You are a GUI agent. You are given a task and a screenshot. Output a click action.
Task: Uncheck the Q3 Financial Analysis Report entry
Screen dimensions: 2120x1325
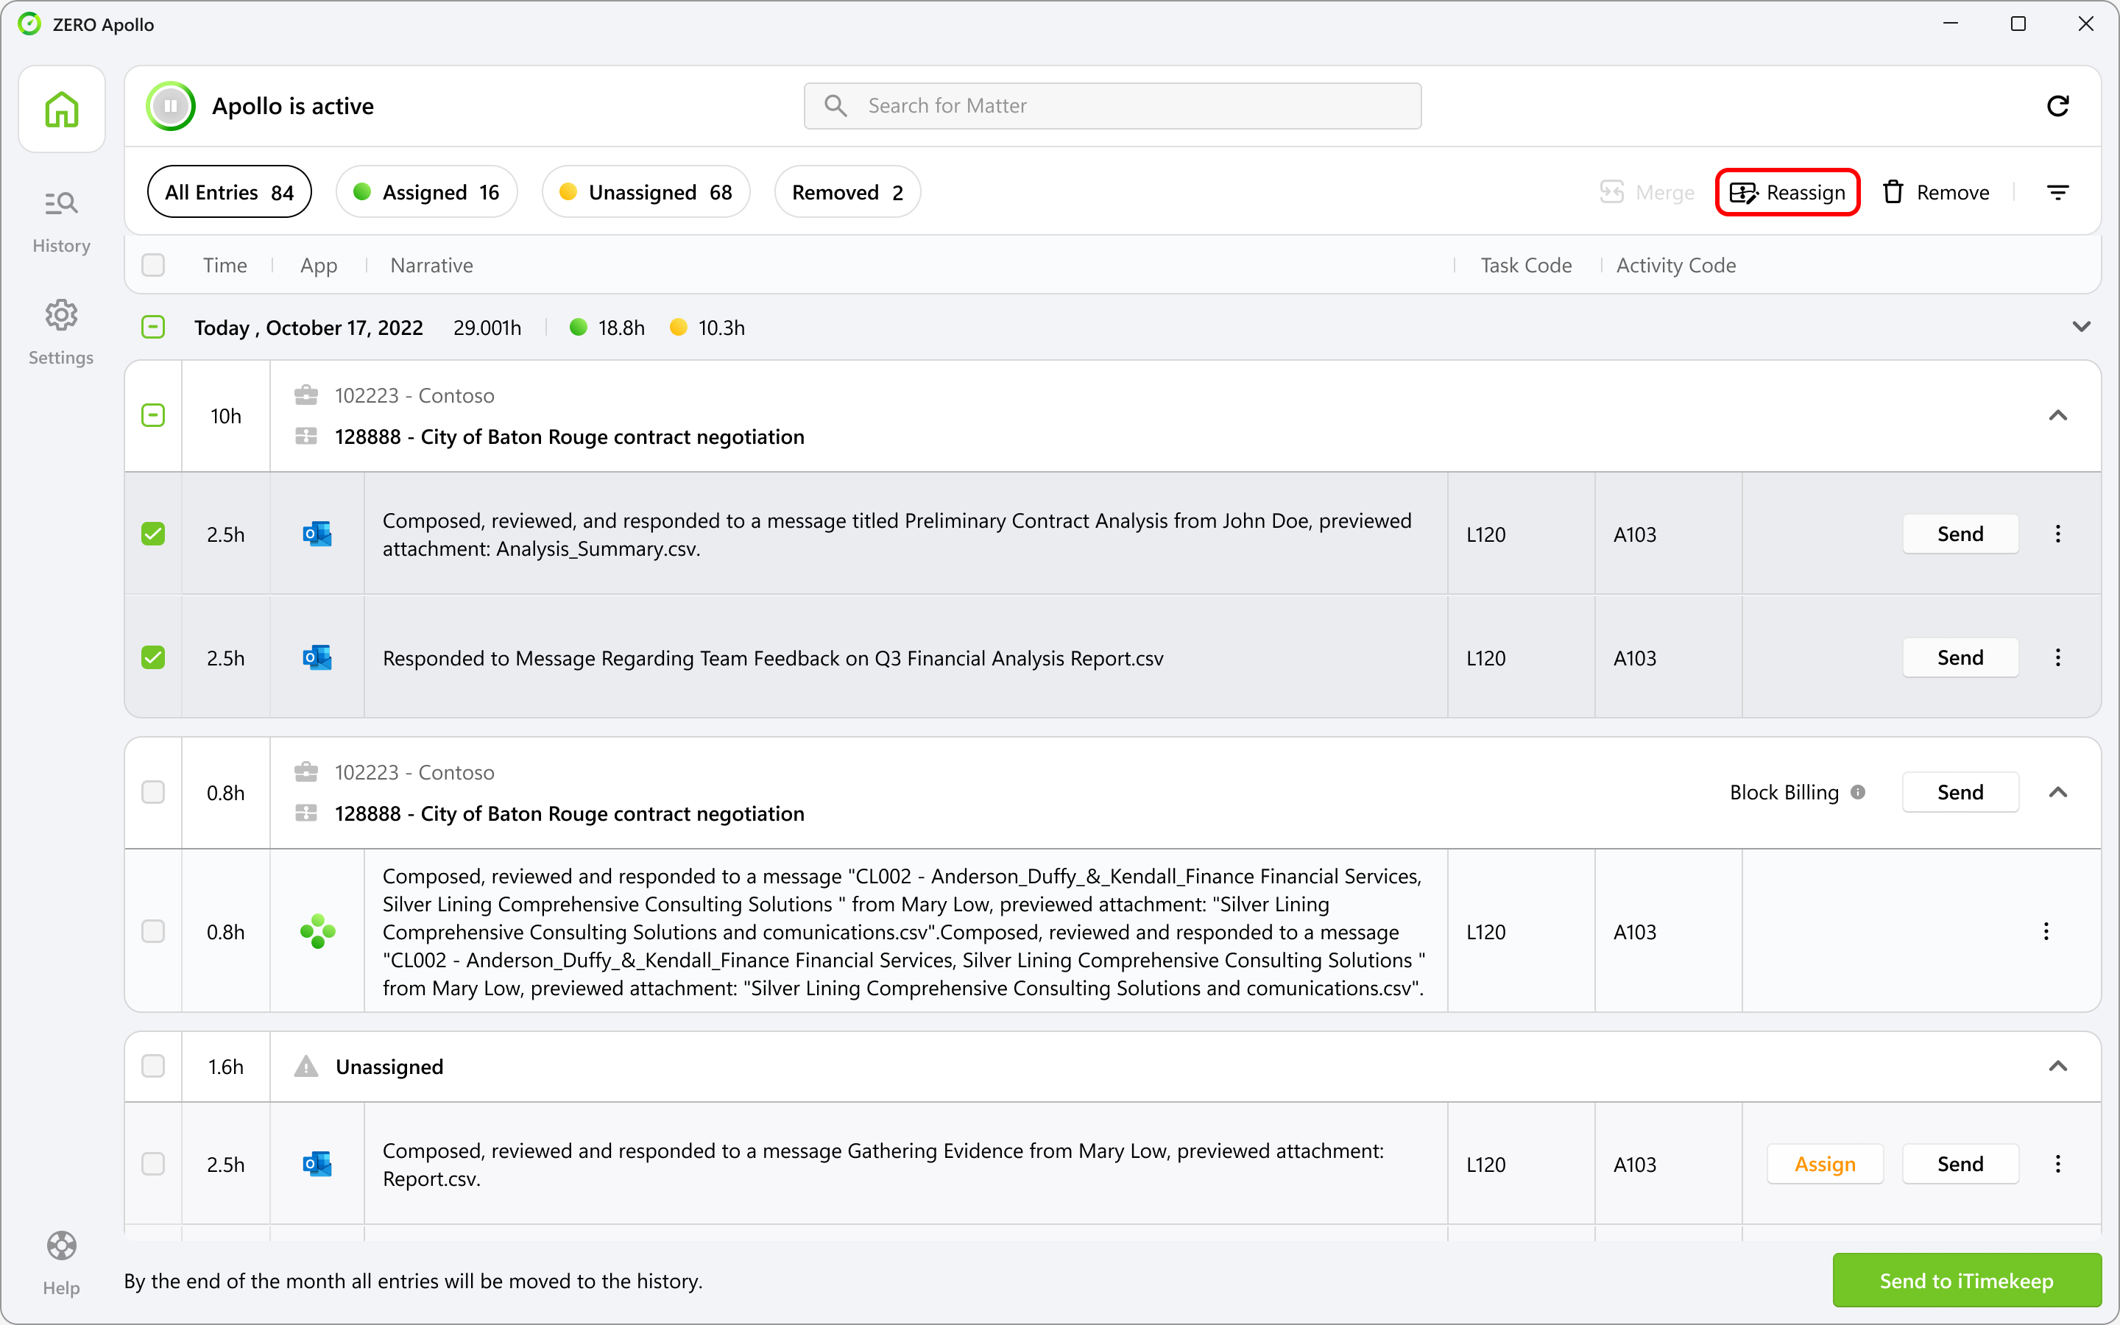coord(153,657)
